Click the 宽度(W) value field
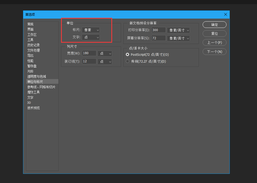257x183 pixels. 89,53
